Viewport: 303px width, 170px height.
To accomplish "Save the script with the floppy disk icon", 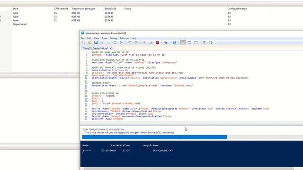I will pos(96,42).
